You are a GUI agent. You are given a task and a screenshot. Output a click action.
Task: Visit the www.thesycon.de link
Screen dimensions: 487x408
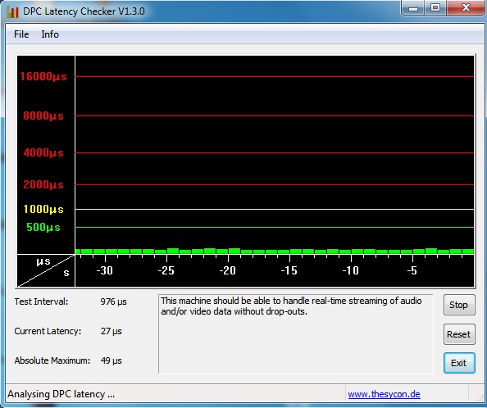(384, 394)
